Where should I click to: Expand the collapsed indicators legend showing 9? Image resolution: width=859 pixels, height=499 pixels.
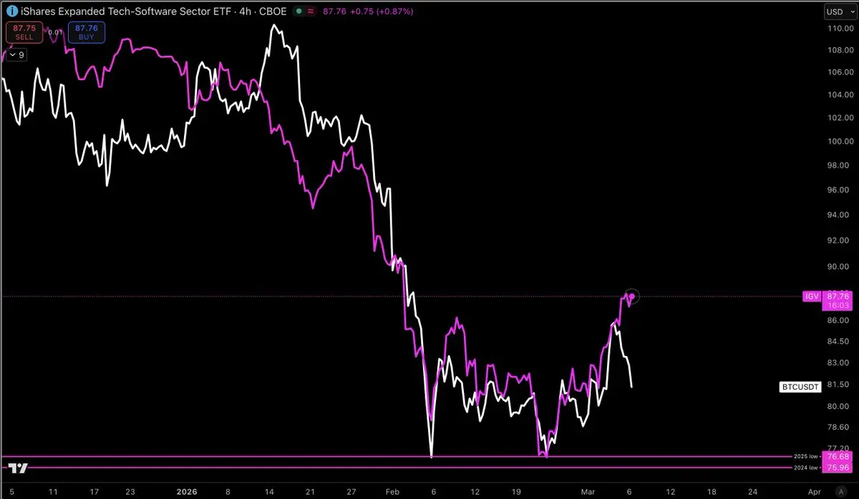[17, 54]
